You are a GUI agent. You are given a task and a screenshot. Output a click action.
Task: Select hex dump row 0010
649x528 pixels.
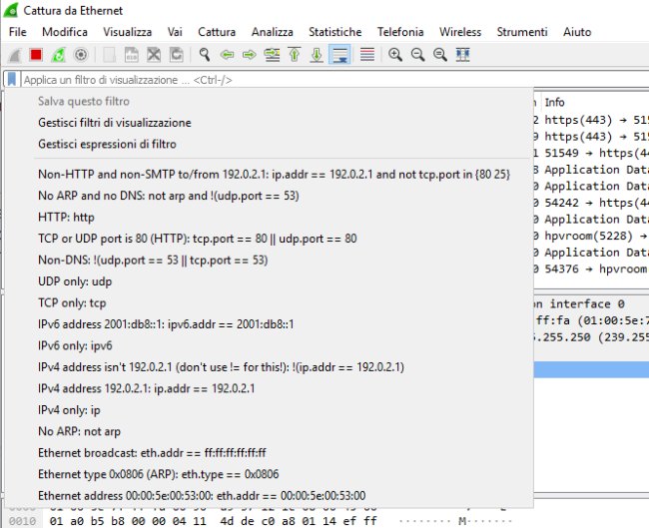[x=261, y=521]
